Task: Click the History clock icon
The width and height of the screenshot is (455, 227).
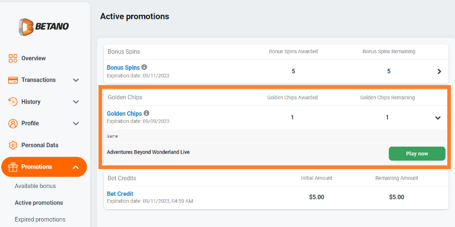Action: point(13,102)
